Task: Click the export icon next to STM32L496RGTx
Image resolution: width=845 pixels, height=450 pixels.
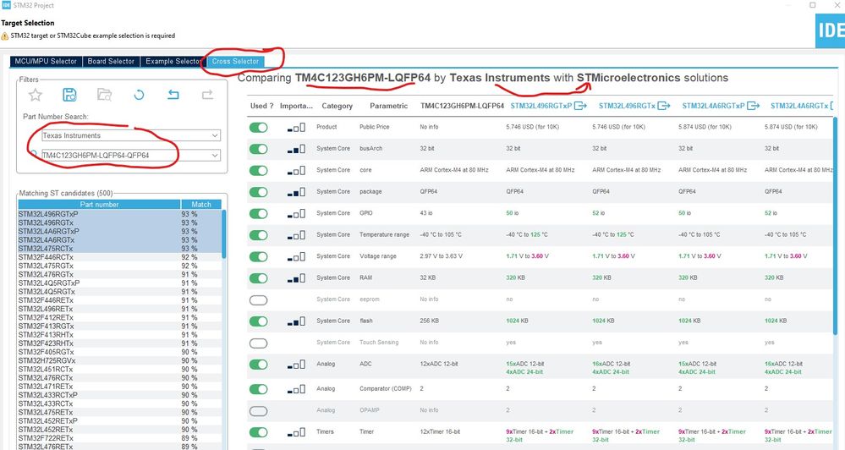Action: [664, 106]
